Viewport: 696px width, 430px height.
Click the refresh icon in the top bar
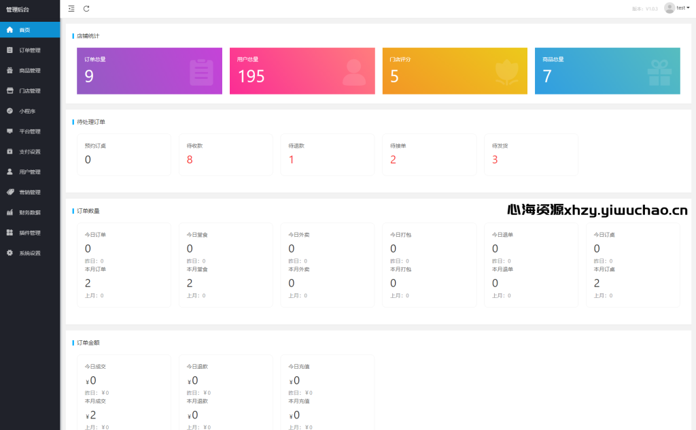point(86,9)
